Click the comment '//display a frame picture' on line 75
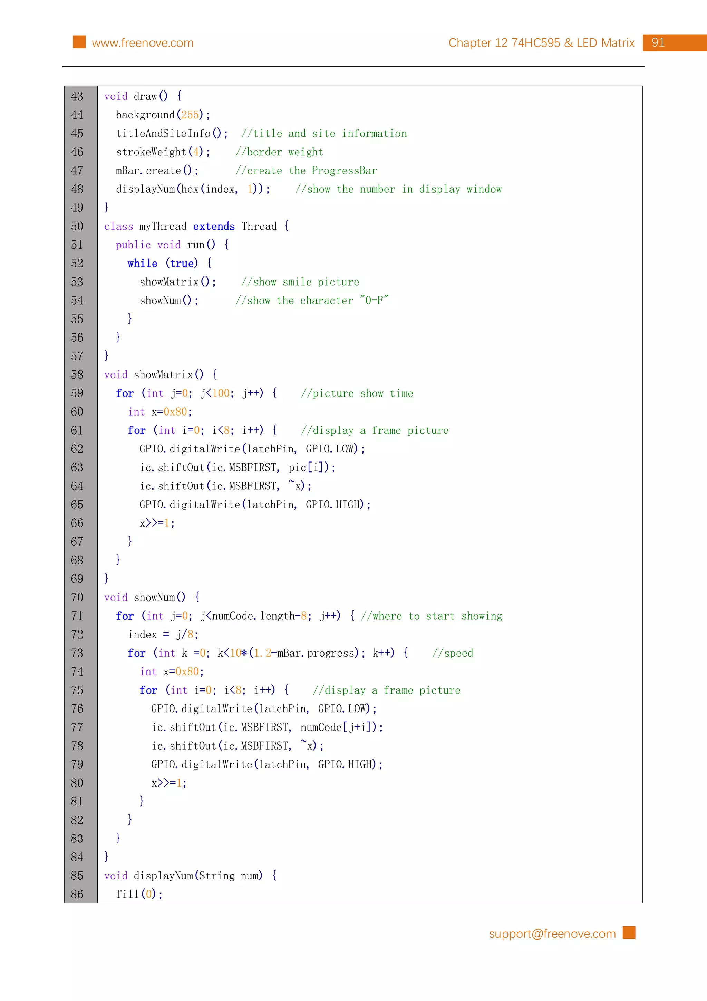 click(387, 690)
